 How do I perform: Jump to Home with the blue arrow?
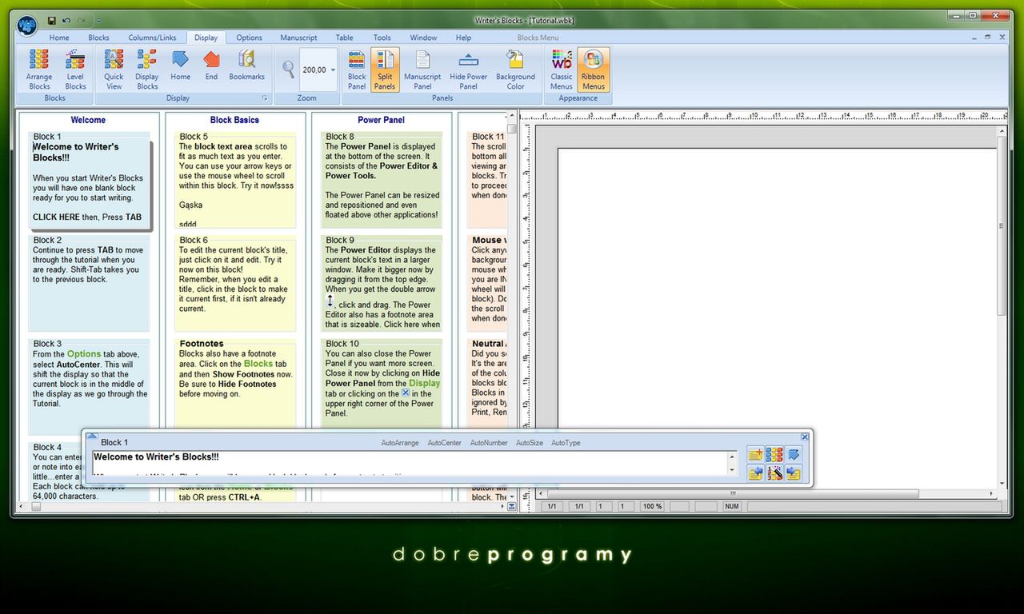(x=181, y=66)
